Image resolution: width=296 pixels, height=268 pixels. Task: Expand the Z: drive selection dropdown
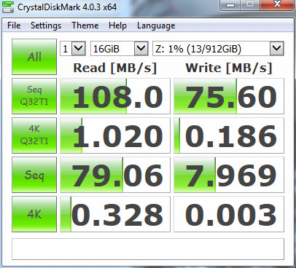point(218,49)
